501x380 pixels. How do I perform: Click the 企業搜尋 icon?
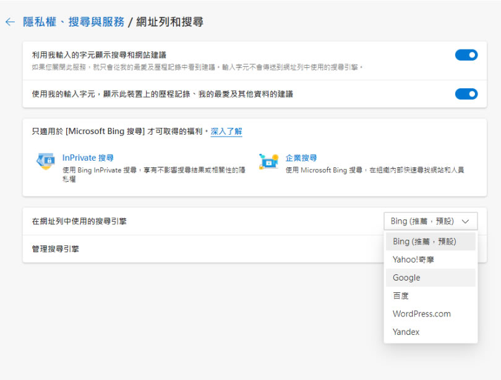268,161
